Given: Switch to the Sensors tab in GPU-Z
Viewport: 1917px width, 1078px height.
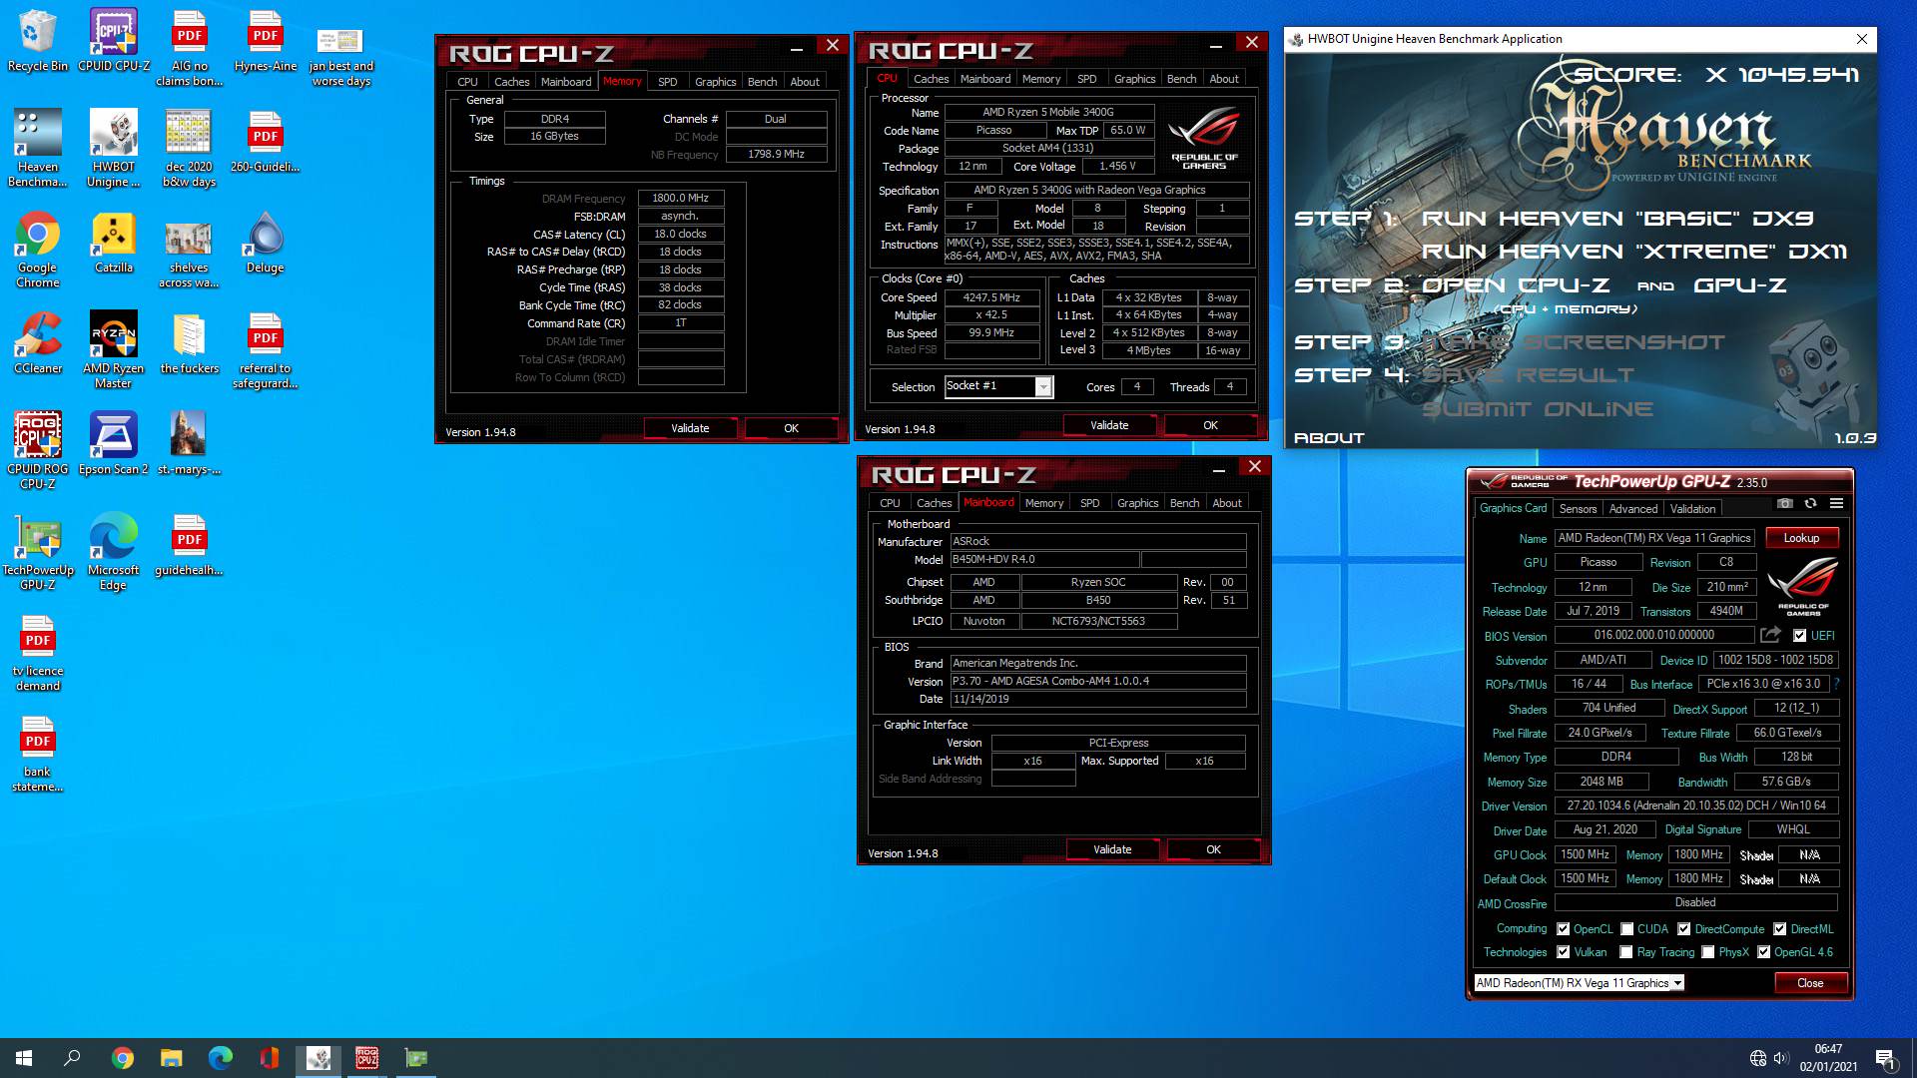Looking at the screenshot, I should click(1578, 509).
